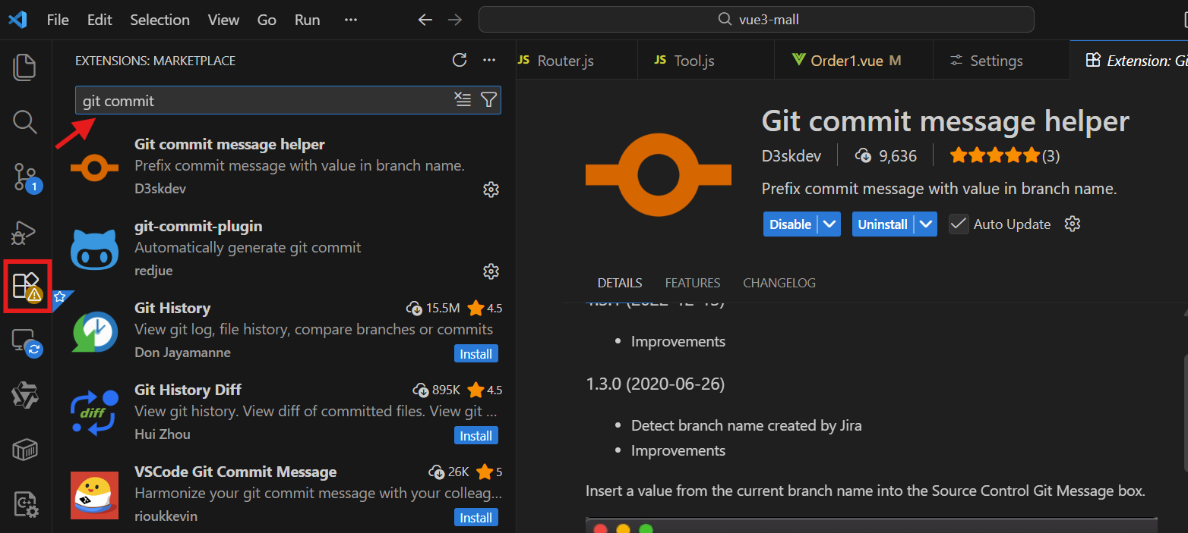Open the bottom activity bar icon with gear

click(25, 504)
